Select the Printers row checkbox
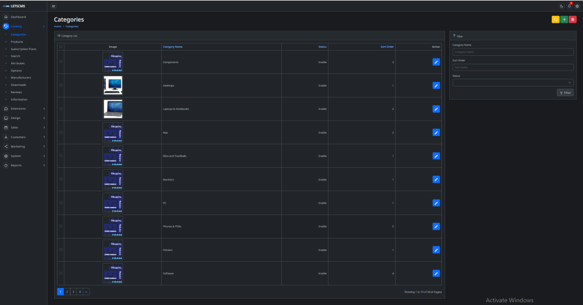 (x=61, y=250)
